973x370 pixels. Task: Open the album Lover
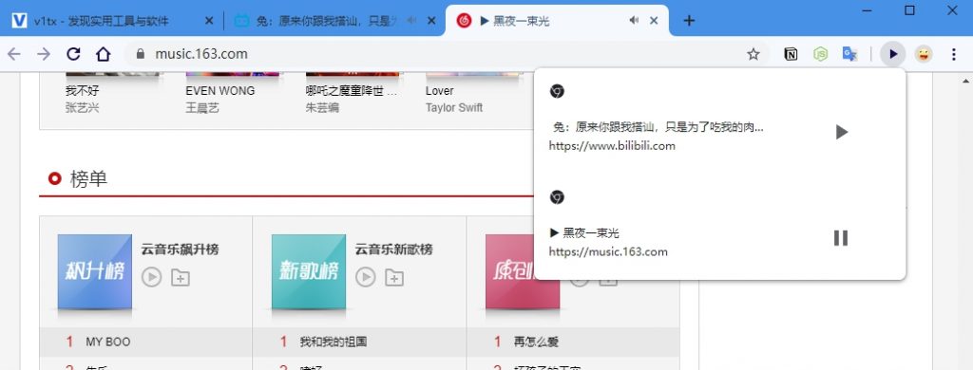pos(439,90)
